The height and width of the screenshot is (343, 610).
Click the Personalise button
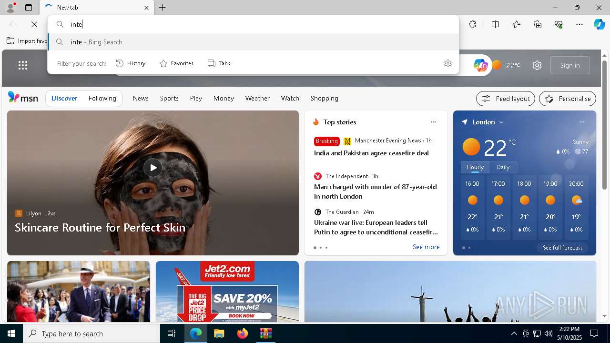568,99
